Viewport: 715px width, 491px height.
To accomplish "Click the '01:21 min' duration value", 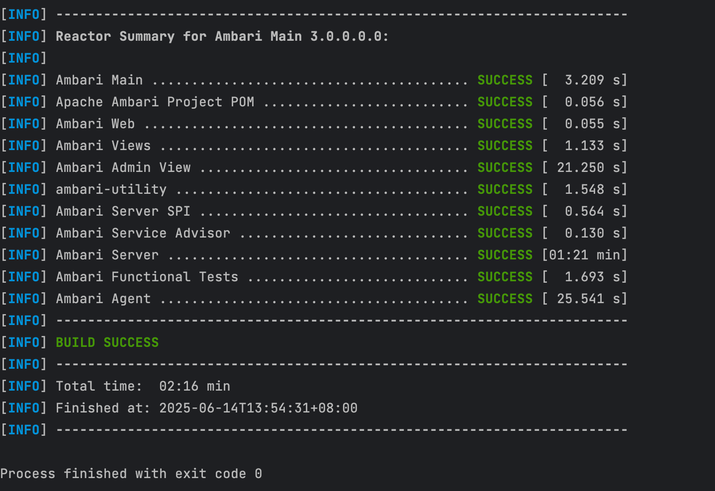I will [x=585, y=255].
